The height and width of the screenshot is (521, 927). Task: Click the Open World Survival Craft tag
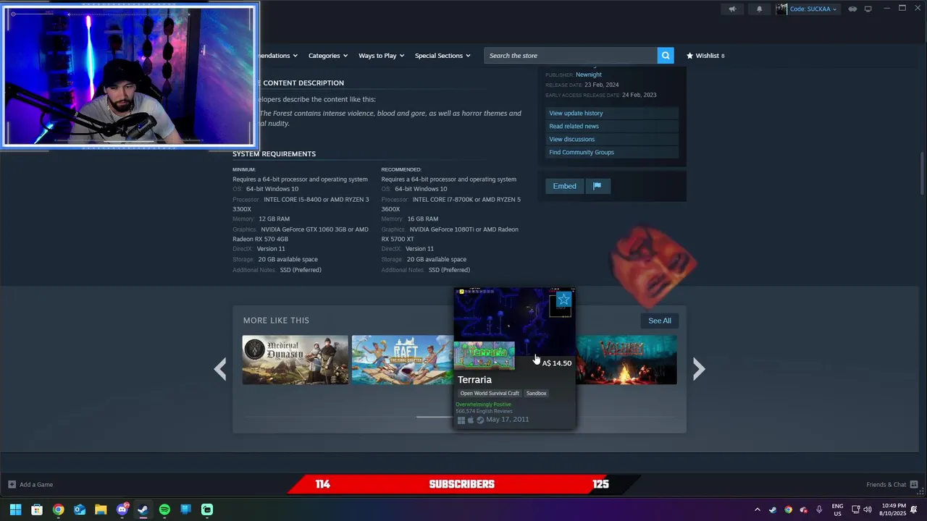click(490, 394)
